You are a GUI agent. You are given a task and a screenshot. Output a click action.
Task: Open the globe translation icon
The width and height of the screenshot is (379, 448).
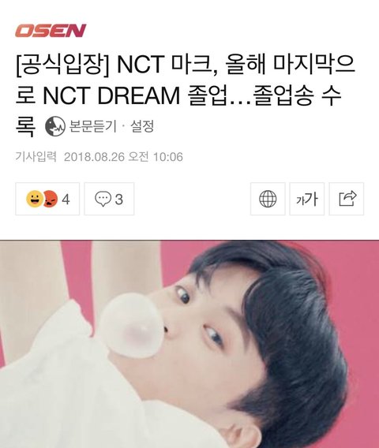pos(268,199)
